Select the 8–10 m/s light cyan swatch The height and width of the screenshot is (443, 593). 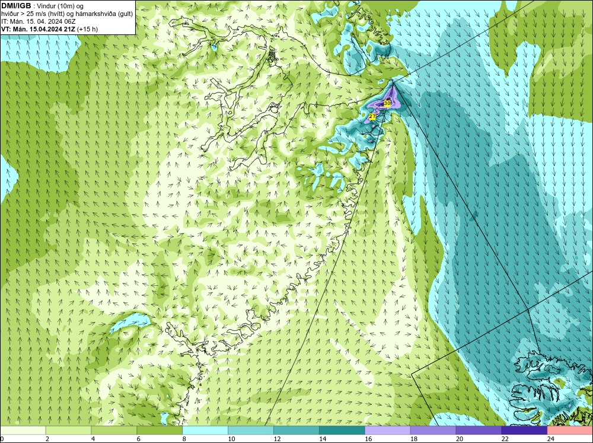point(205,430)
